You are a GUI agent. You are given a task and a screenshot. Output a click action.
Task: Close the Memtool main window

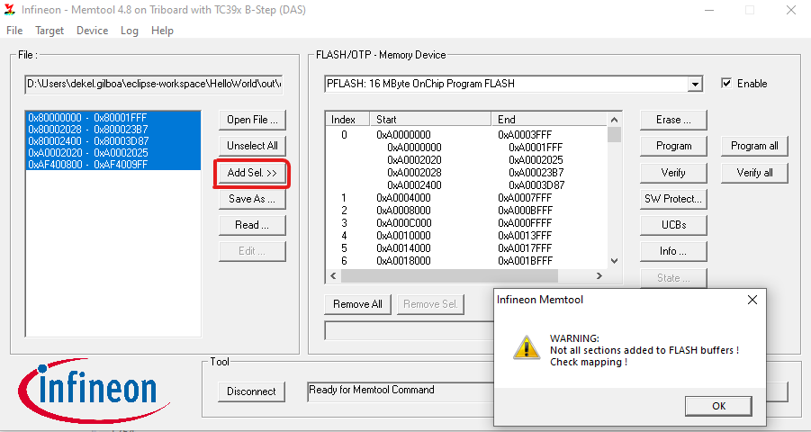[791, 10]
